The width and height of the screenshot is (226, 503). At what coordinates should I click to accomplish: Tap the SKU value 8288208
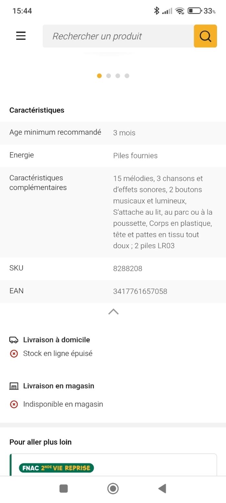point(128,269)
